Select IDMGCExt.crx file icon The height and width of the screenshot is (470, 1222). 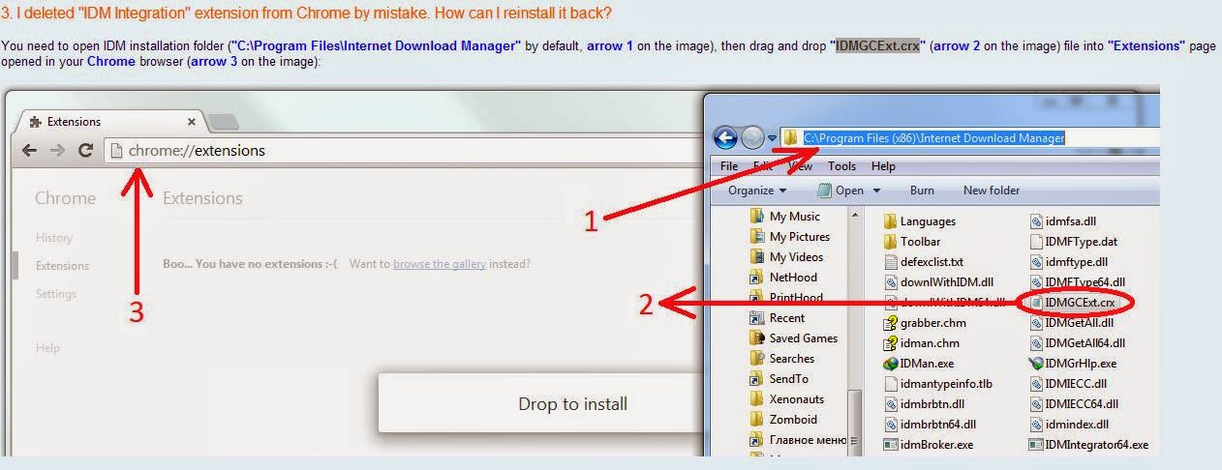(x=1036, y=303)
